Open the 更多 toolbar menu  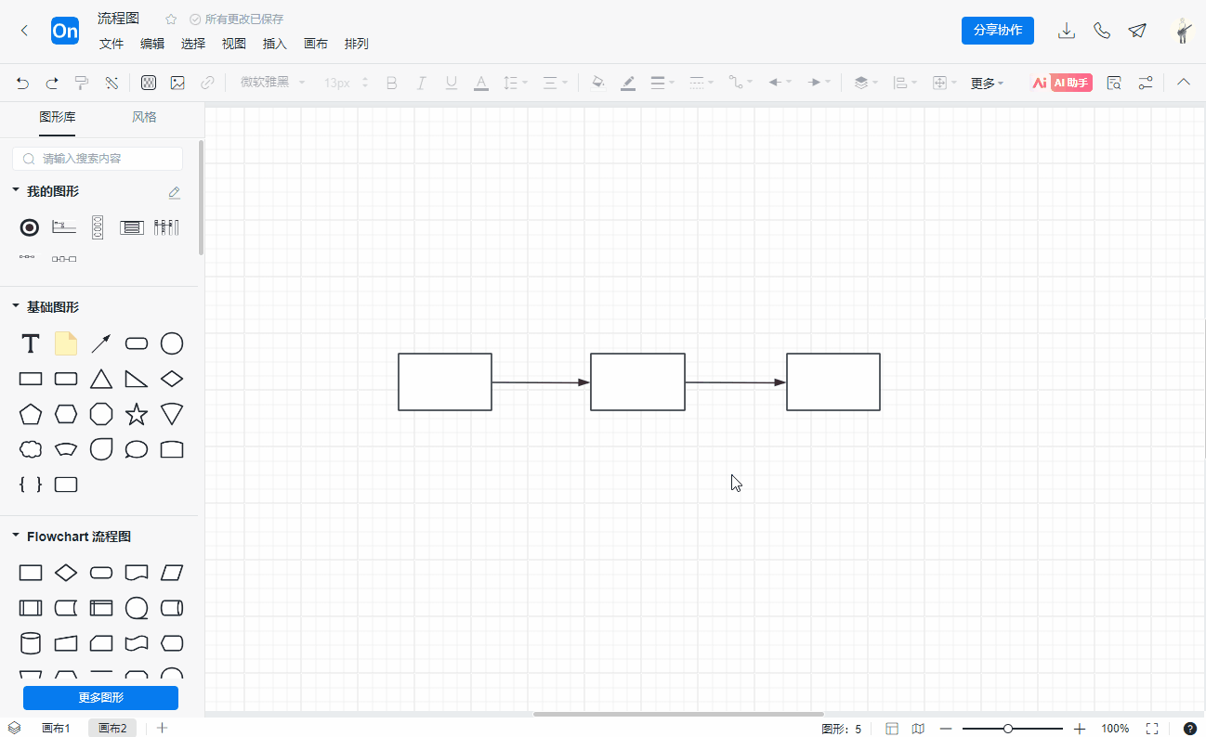pyautogui.click(x=987, y=83)
